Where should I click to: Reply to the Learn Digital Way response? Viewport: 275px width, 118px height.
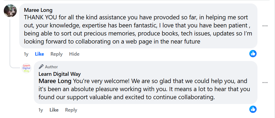click(71, 110)
